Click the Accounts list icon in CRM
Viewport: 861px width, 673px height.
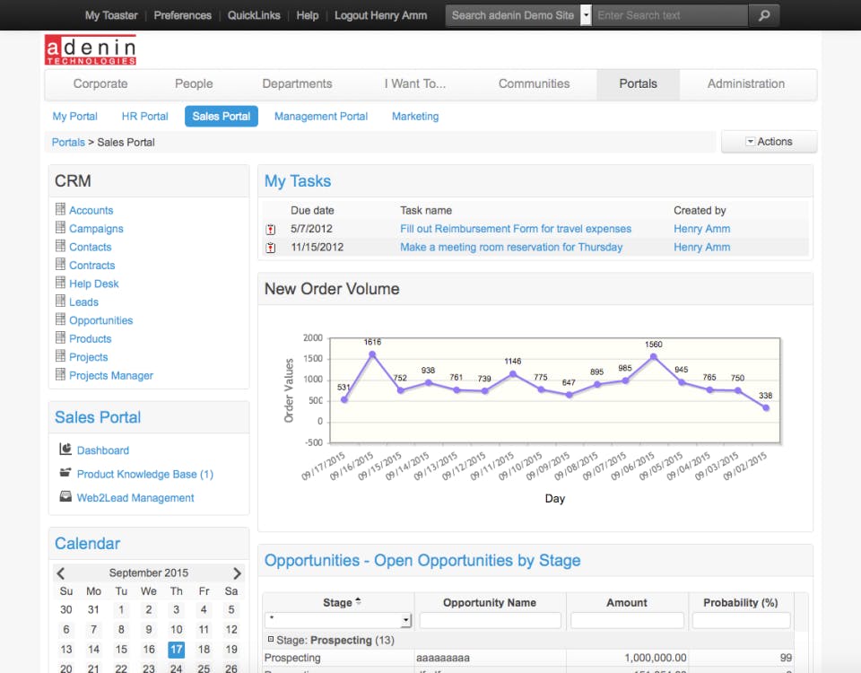point(60,209)
